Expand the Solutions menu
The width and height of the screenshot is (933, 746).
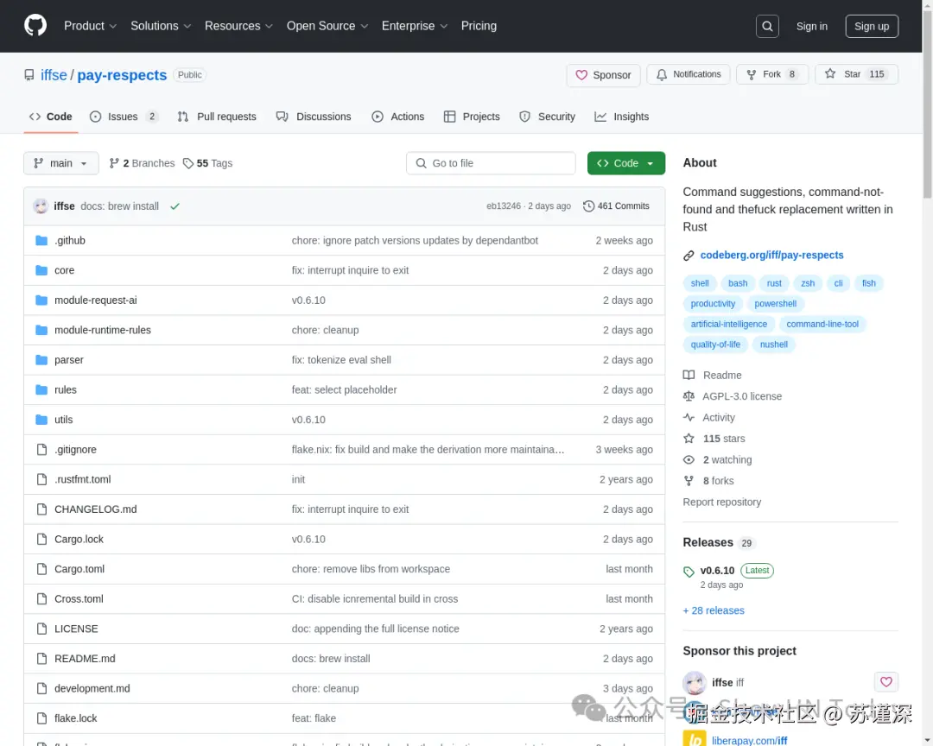[161, 26]
